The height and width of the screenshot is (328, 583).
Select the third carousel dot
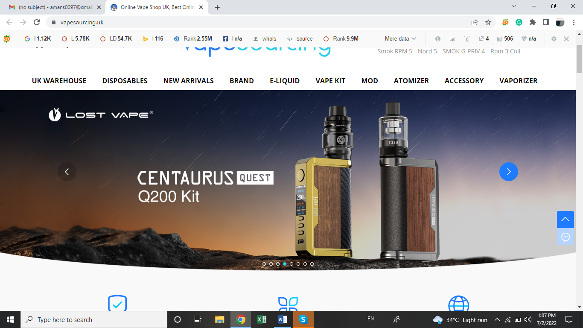point(278,264)
